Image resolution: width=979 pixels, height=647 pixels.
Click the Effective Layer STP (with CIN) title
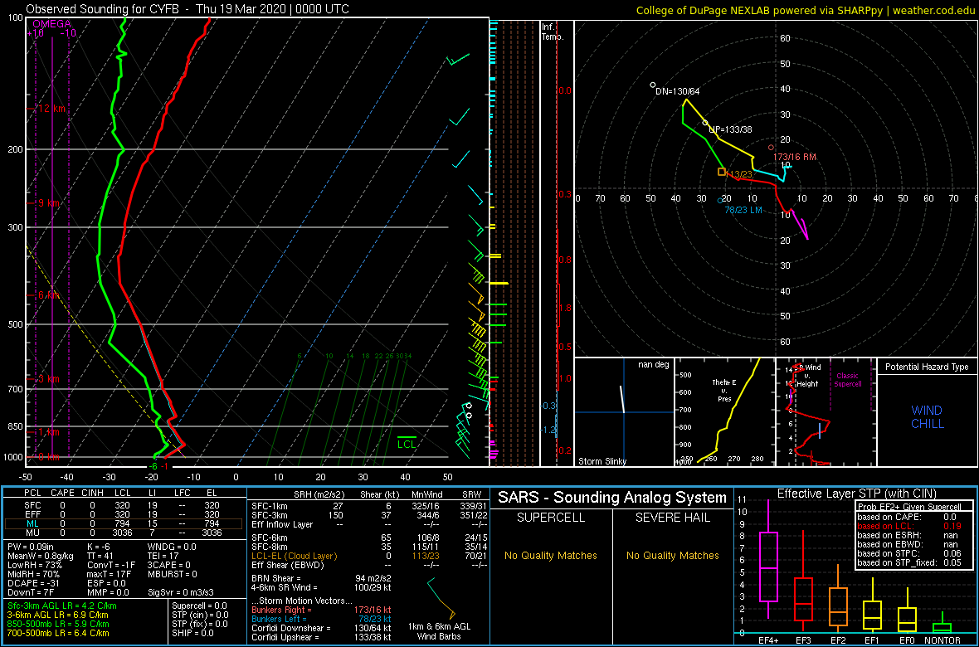[856, 494]
